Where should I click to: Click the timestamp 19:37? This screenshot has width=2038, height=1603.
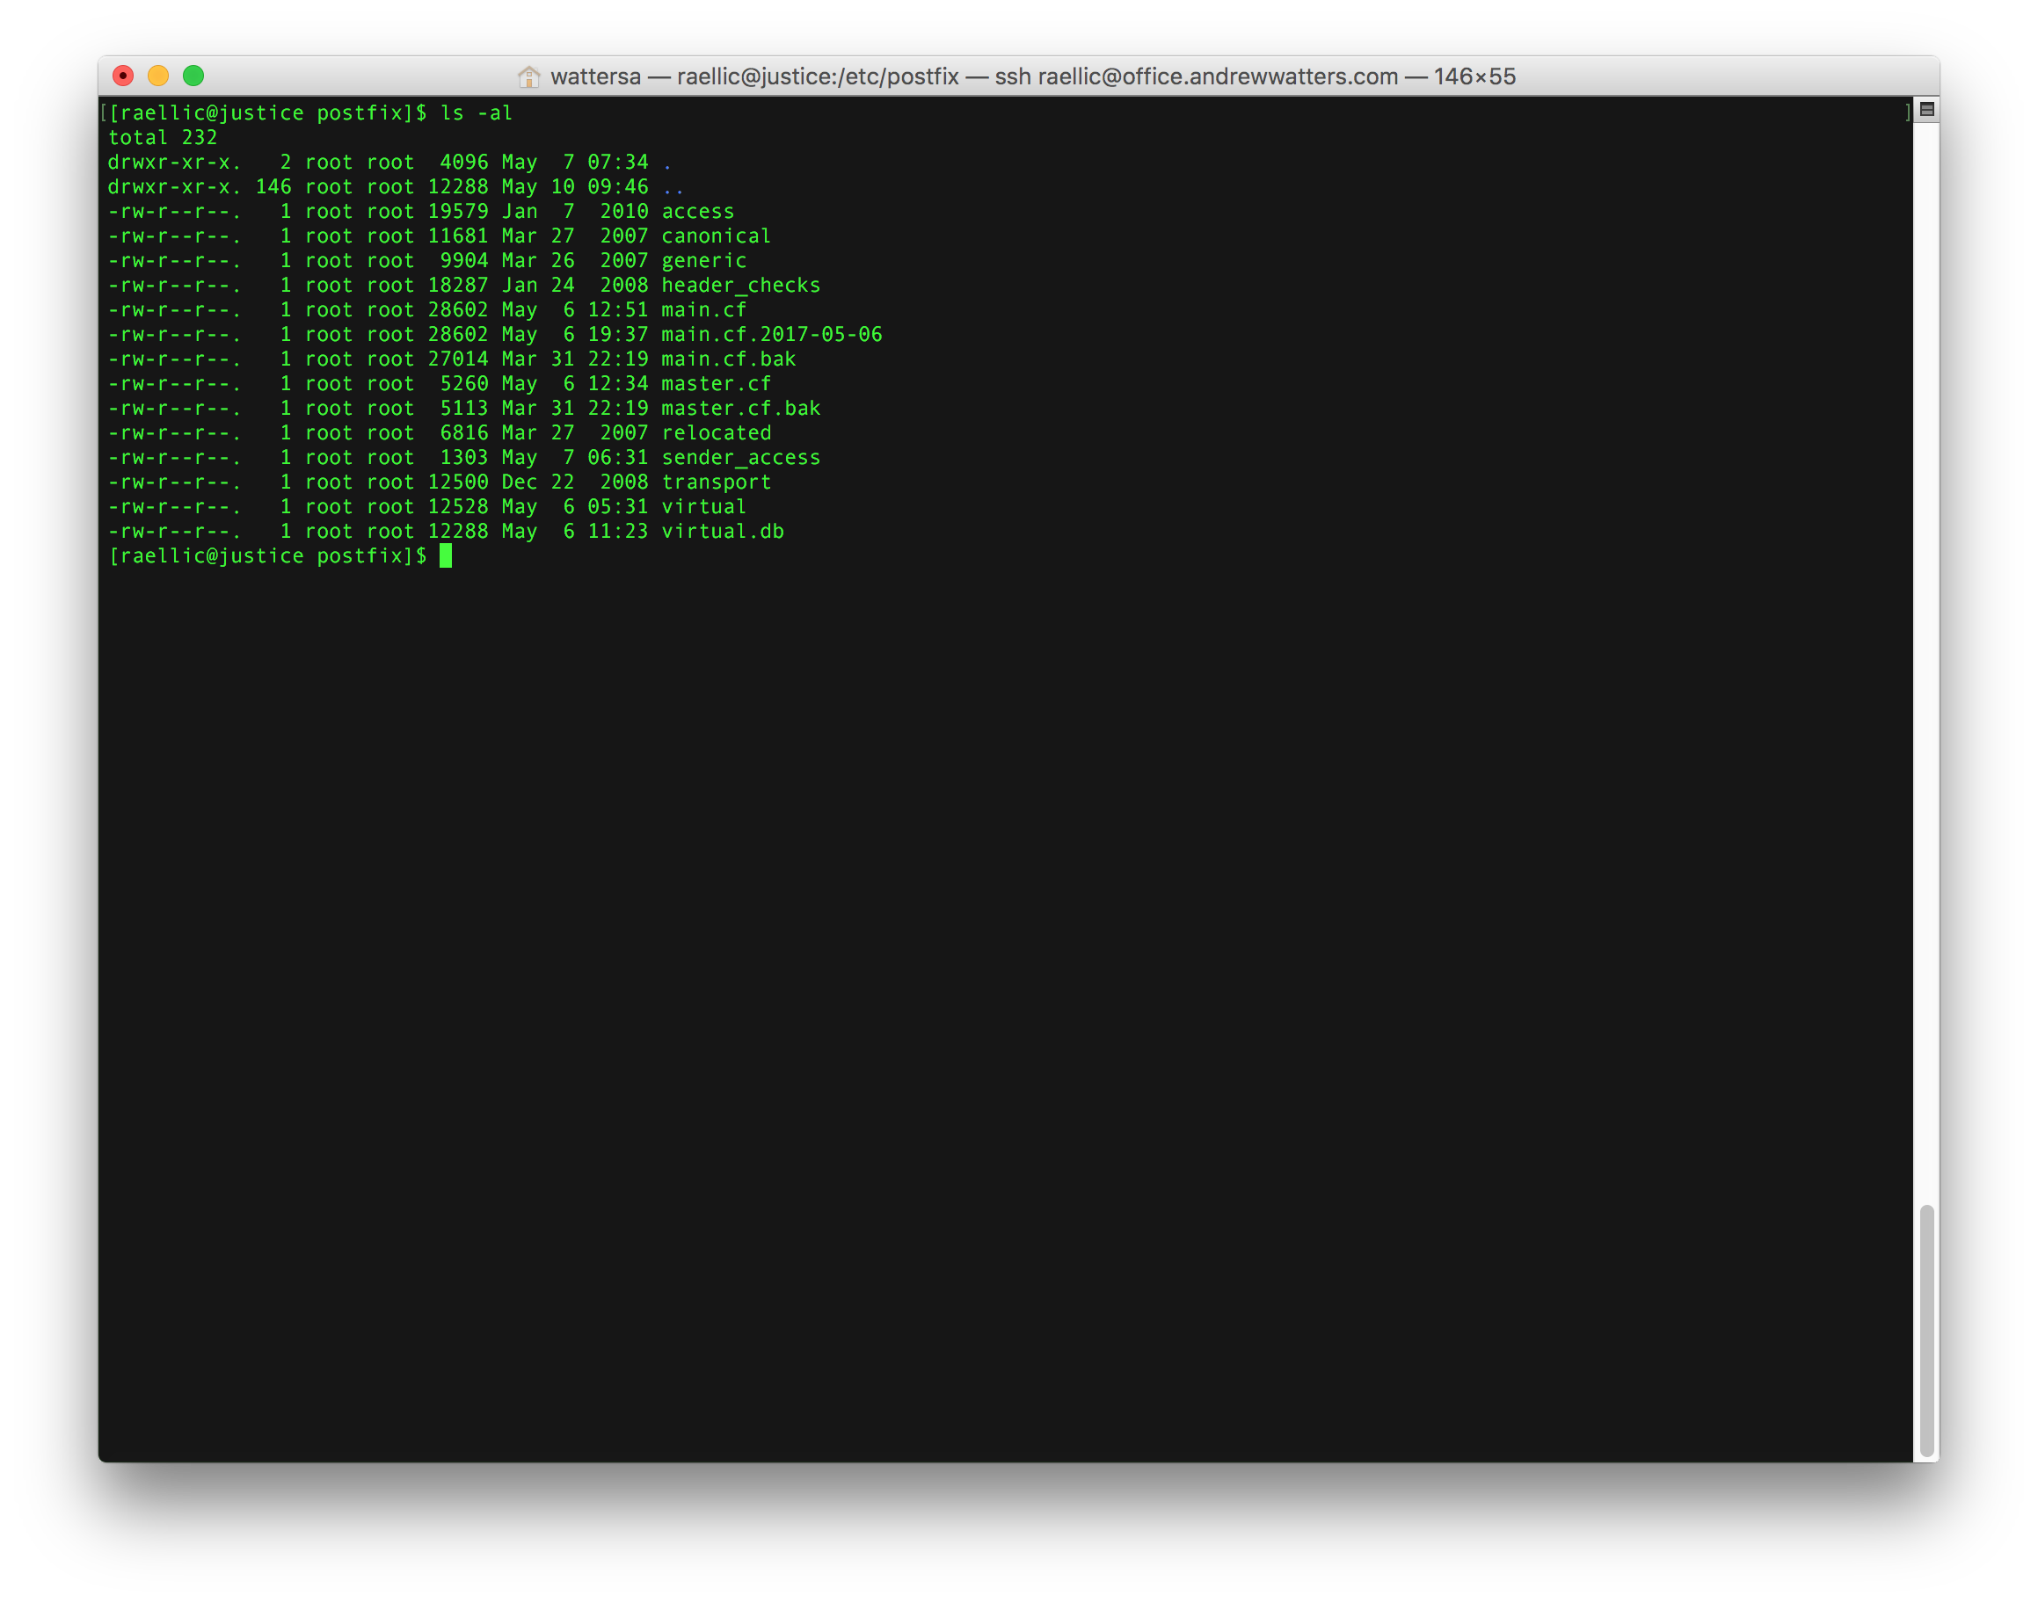(618, 335)
